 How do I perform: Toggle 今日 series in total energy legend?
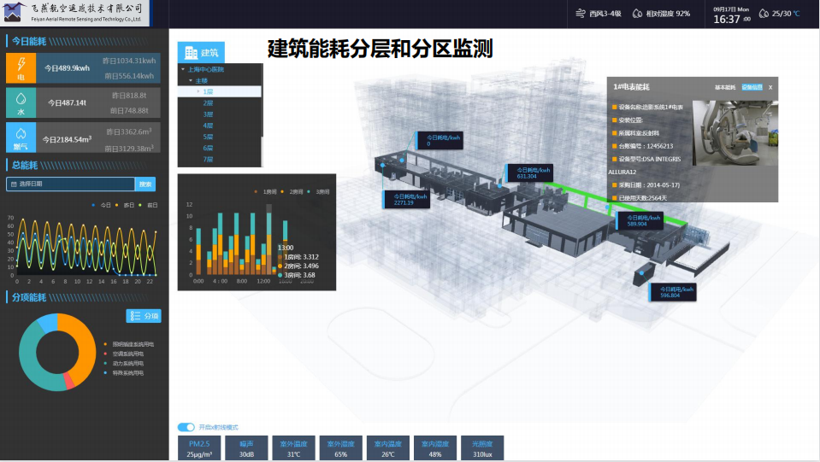coord(103,205)
